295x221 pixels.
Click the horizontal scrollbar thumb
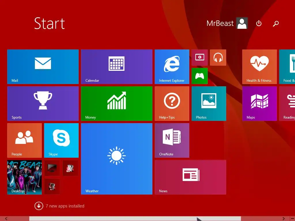pos(135,219)
